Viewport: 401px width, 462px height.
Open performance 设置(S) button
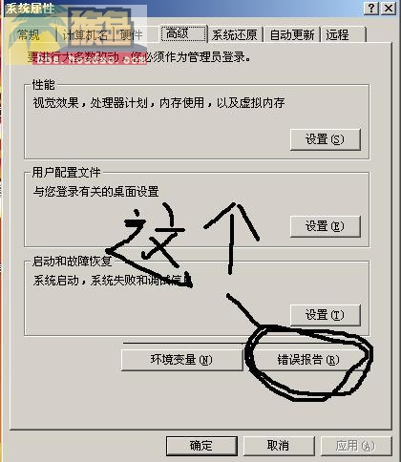[x=326, y=139]
